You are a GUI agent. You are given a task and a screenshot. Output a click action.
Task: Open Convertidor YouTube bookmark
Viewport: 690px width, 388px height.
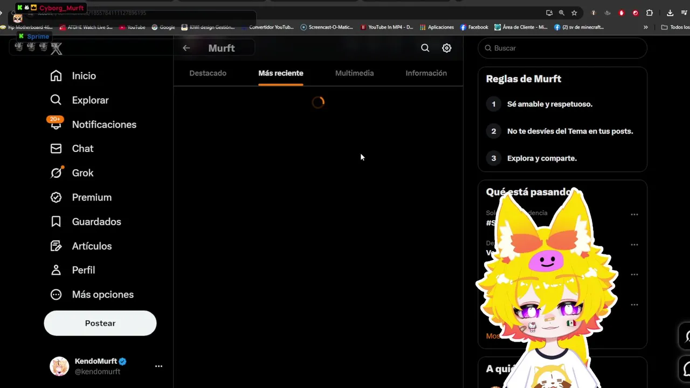pyautogui.click(x=267, y=27)
